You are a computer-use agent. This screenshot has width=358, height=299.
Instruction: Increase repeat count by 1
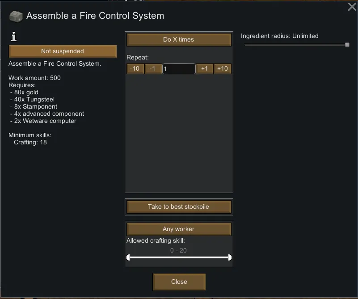coord(204,69)
